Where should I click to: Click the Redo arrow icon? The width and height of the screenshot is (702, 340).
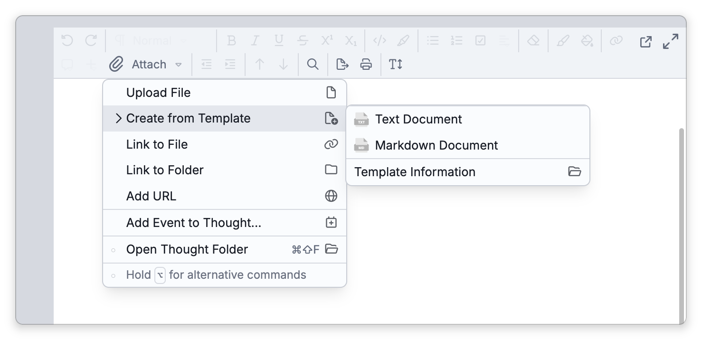coord(91,41)
